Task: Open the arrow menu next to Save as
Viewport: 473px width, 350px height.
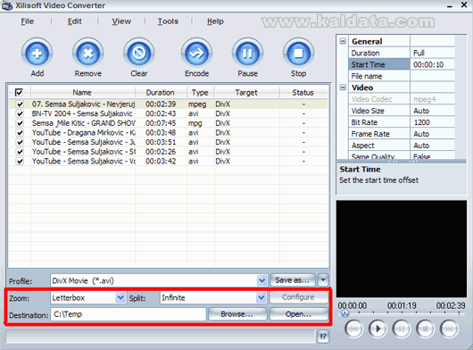Action: [x=323, y=280]
